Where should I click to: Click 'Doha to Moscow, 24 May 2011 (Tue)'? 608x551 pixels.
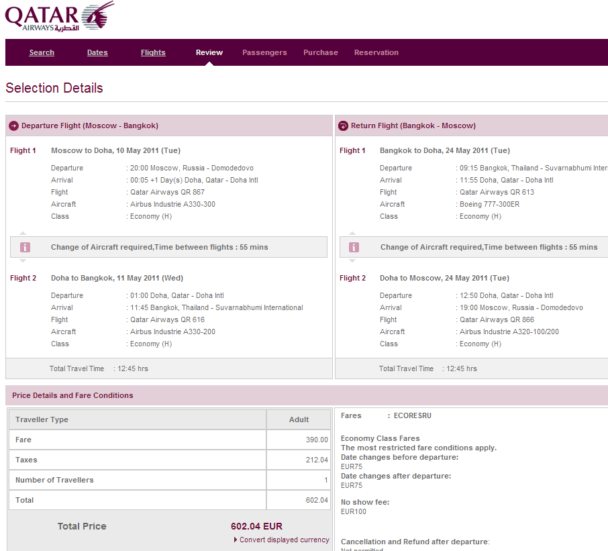[x=444, y=278]
